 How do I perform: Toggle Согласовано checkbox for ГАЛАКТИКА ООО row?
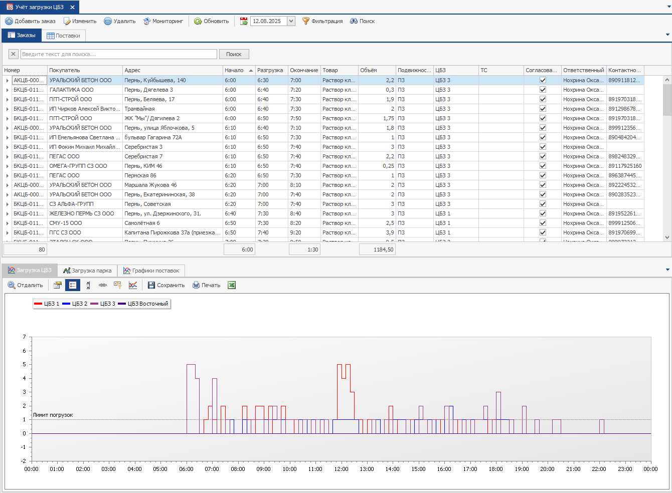pyautogui.click(x=543, y=90)
